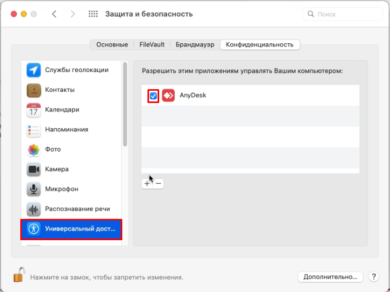Open the Камера privacy settings
The width and height of the screenshot is (390, 292).
pyautogui.click(x=57, y=169)
